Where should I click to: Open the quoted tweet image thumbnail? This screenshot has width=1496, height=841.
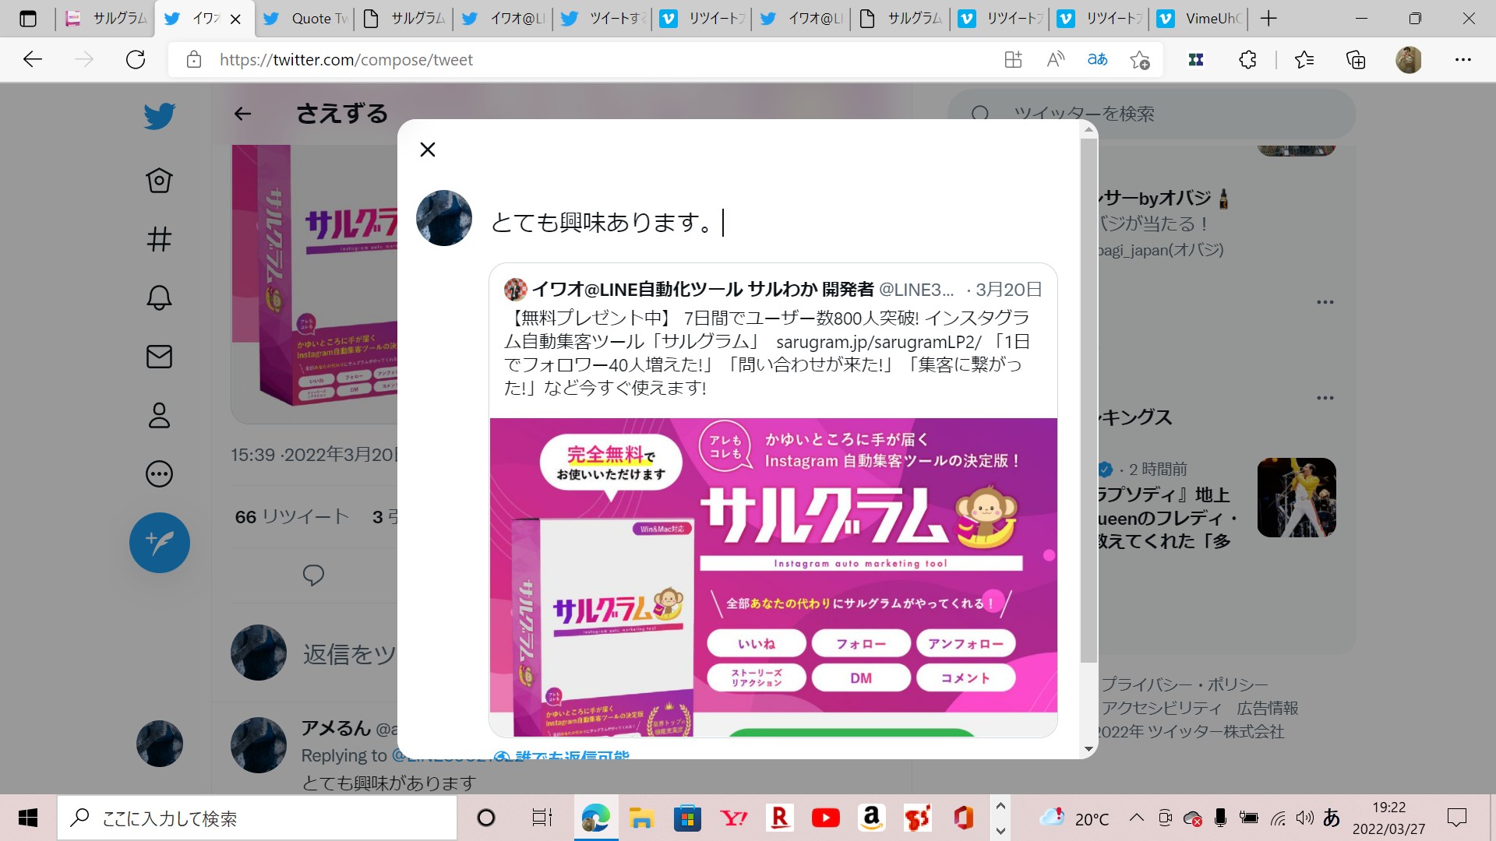tap(773, 576)
